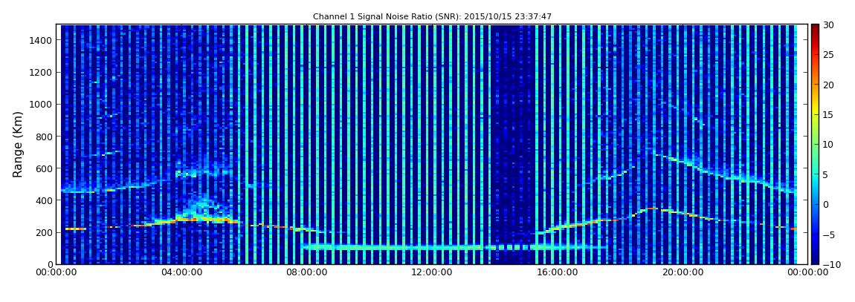Click the 600 range tick label
This screenshot has width=855, height=302.
[x=44, y=168]
